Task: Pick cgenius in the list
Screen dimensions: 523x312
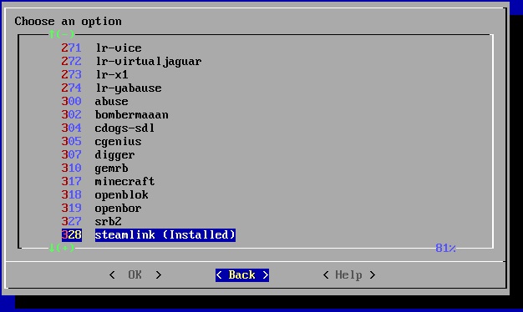Action: click(x=101, y=141)
